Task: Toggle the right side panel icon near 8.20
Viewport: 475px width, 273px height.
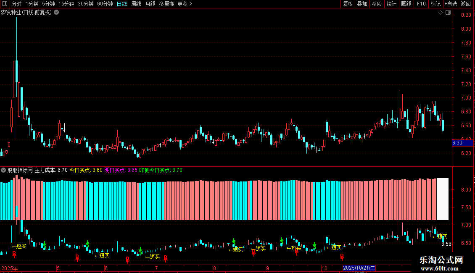Action: [x=448, y=13]
